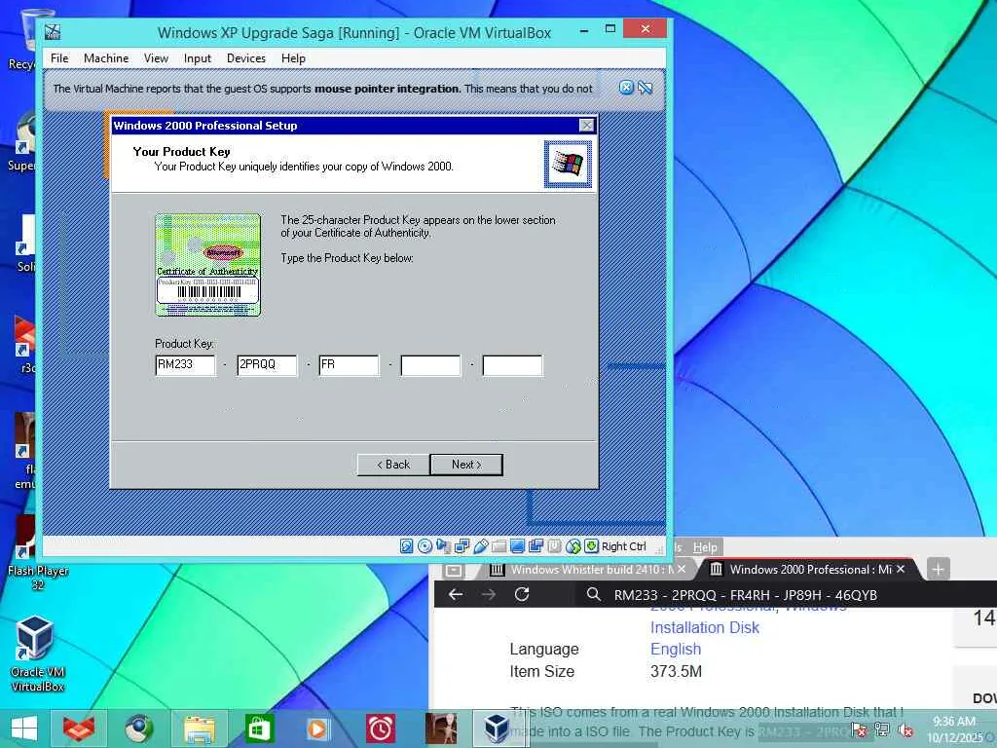Screen dimensions: 997x748
Task: Close the Windows Whistler build 2410 tab
Action: [682, 569]
